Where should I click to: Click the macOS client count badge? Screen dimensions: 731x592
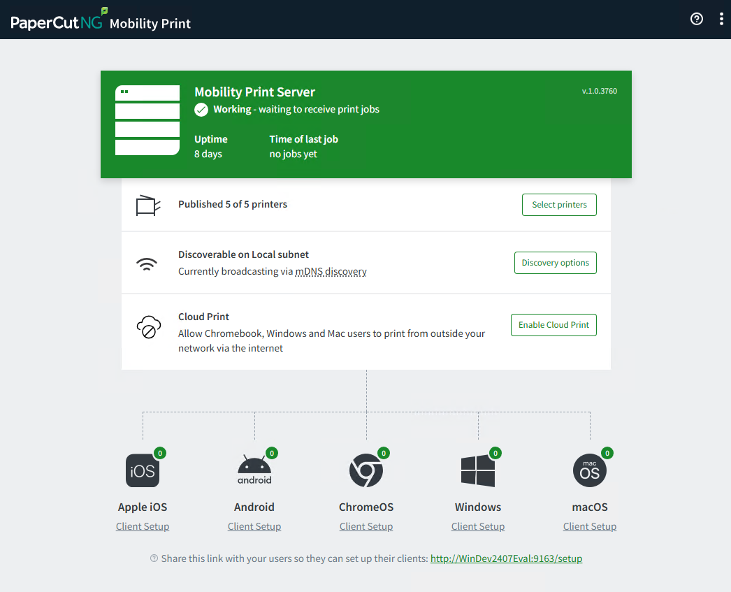pos(607,453)
